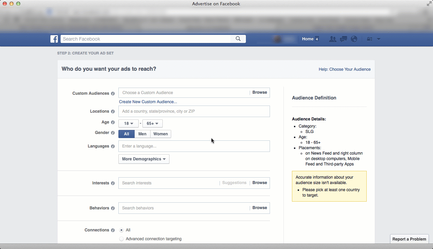Viewport: 433px width, 249px height.
Task: Click the Enter a language field
Action: coord(194,146)
